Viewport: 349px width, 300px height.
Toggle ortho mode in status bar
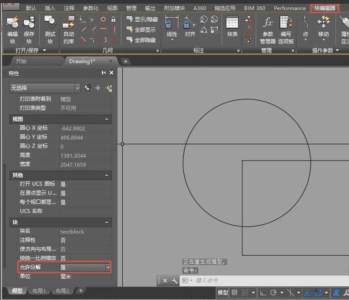[x=263, y=292]
